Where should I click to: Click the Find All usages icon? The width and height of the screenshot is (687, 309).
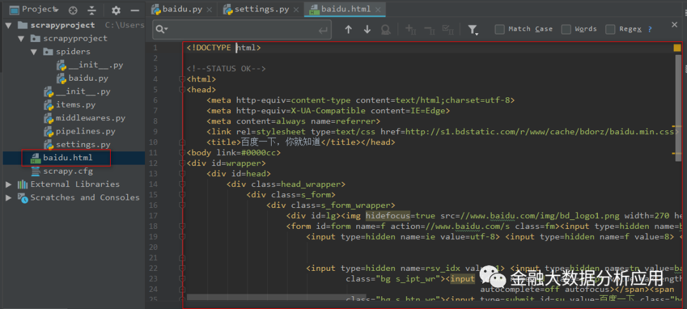[x=385, y=29]
